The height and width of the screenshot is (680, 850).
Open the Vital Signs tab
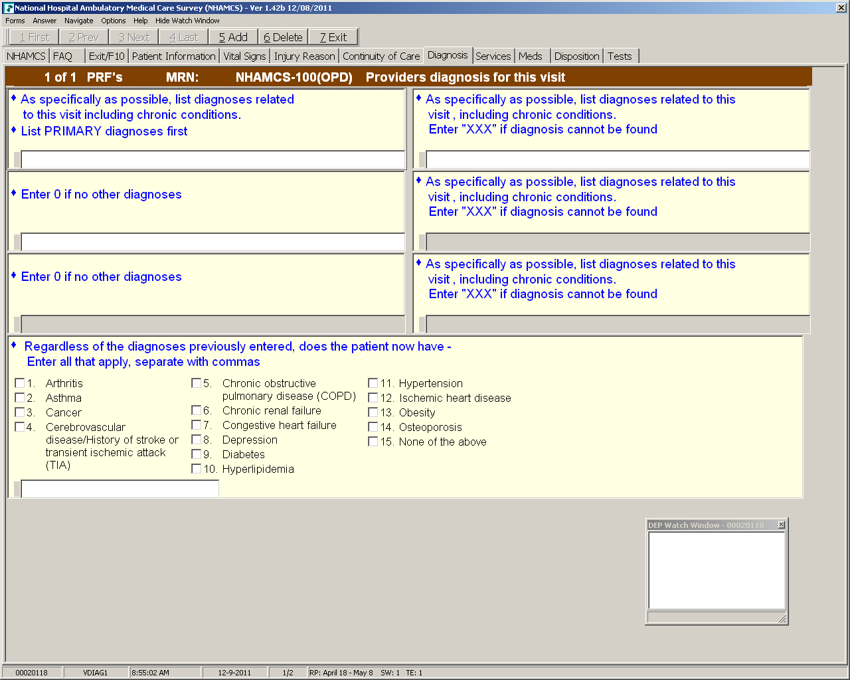click(245, 56)
